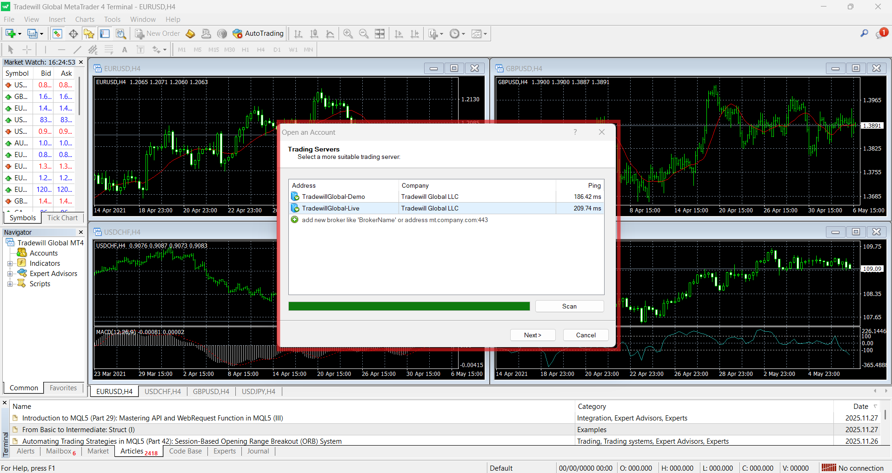Toggle the Navigator panel visibility
This screenshot has width=892, height=473.
pyautogui.click(x=89, y=33)
